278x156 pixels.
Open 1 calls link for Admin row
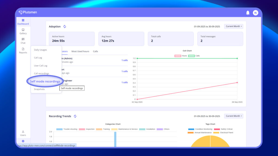124,60
